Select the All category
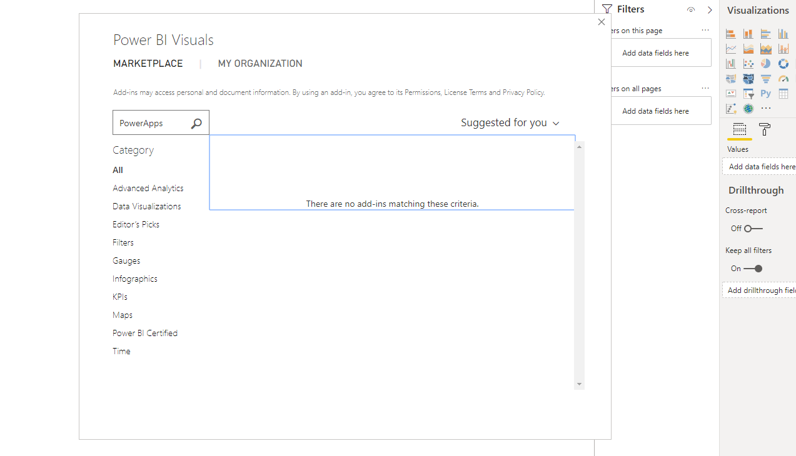Screen dimensions: 796x456 (118, 170)
